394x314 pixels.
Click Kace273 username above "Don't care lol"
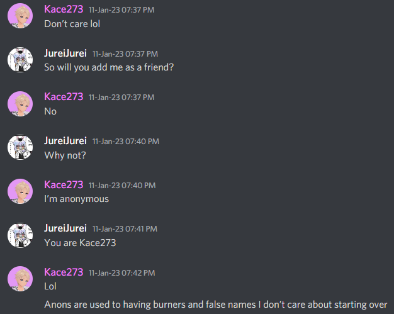coord(64,9)
